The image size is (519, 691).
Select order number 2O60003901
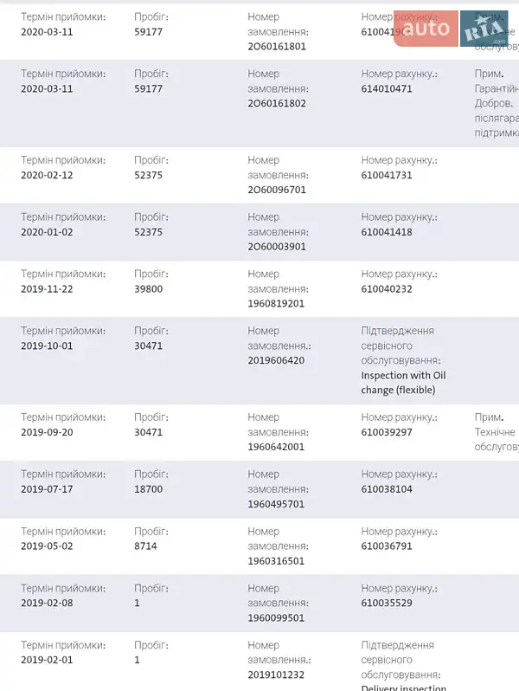pyautogui.click(x=277, y=247)
